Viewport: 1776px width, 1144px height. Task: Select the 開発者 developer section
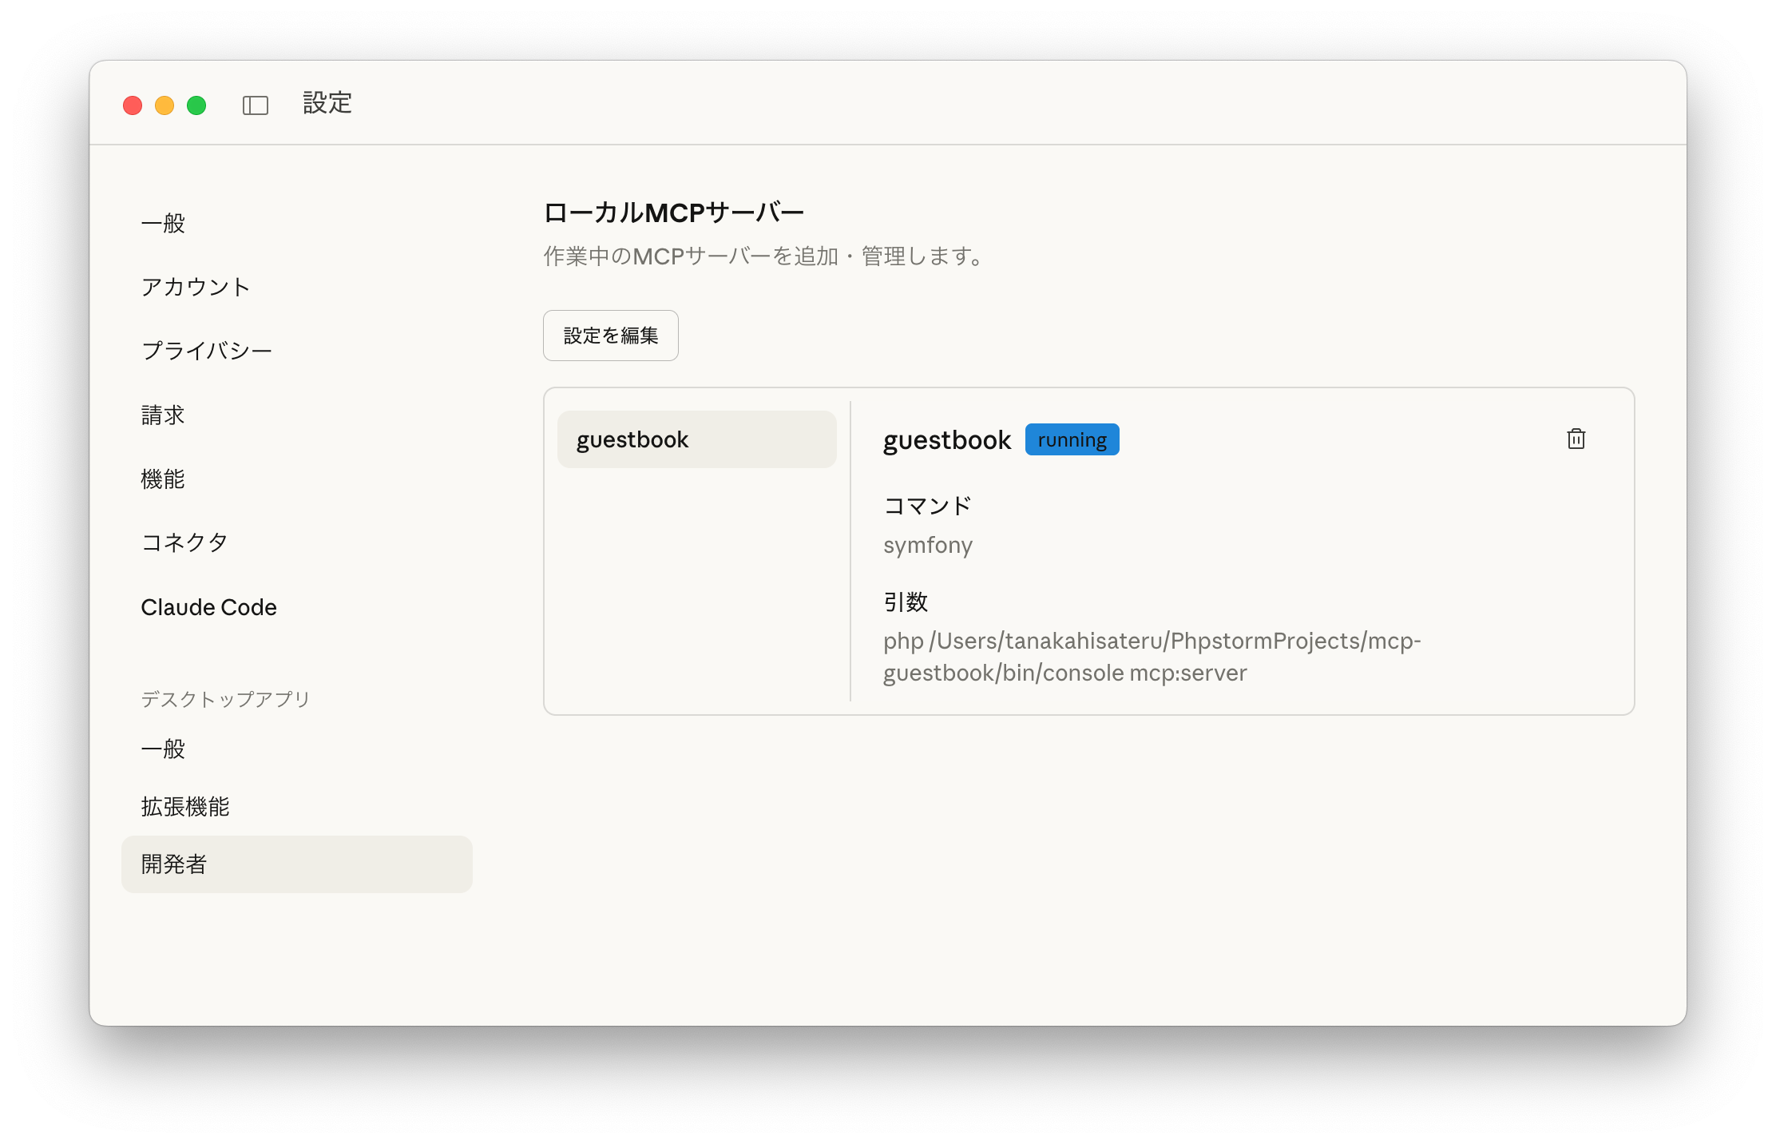pos(296,864)
